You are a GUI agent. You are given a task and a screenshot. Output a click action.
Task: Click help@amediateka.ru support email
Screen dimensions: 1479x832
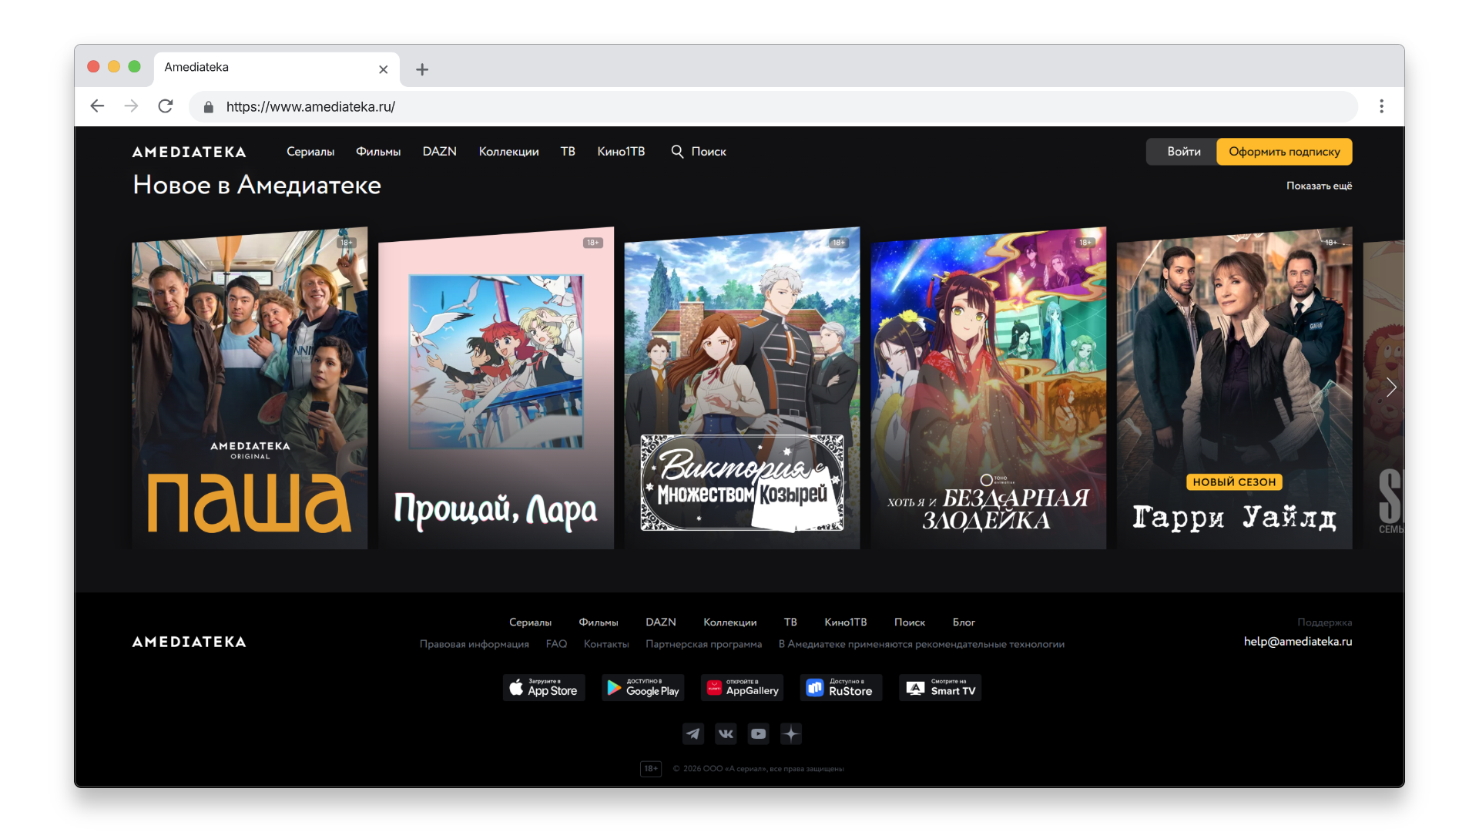click(1298, 642)
